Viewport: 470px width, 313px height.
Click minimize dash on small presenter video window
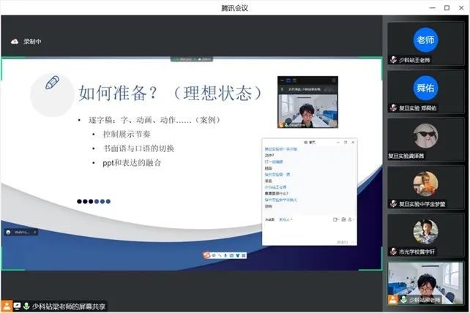[x=282, y=80]
